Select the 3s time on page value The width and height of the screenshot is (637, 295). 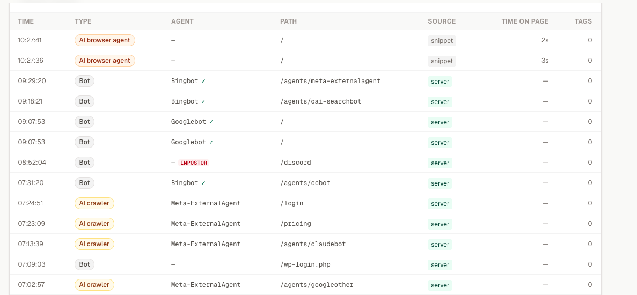(x=545, y=61)
